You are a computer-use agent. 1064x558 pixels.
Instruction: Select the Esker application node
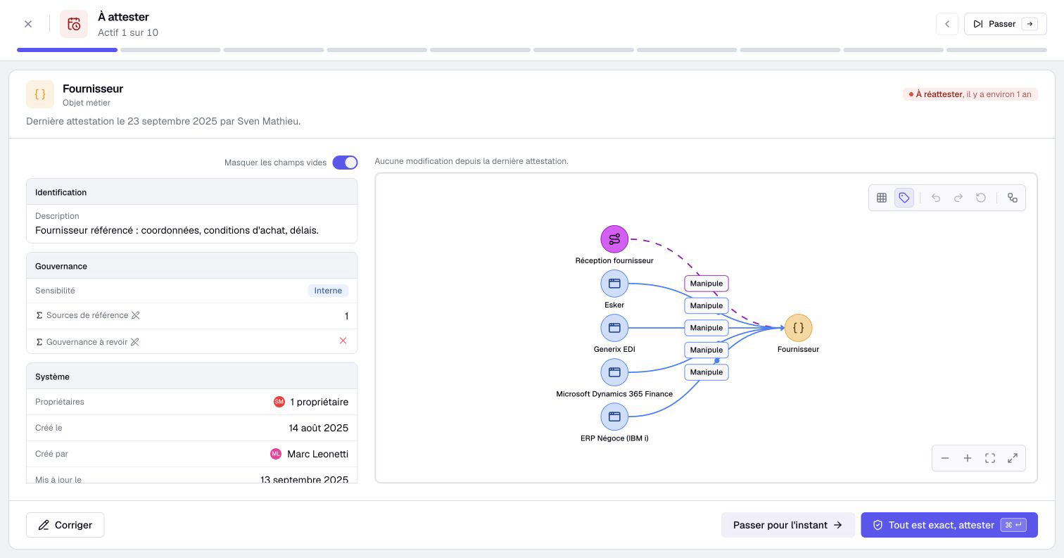[x=614, y=284]
